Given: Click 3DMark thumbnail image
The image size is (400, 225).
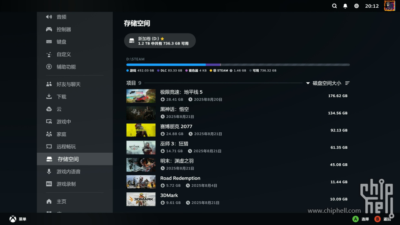Looking at the screenshot, I should (x=141, y=199).
